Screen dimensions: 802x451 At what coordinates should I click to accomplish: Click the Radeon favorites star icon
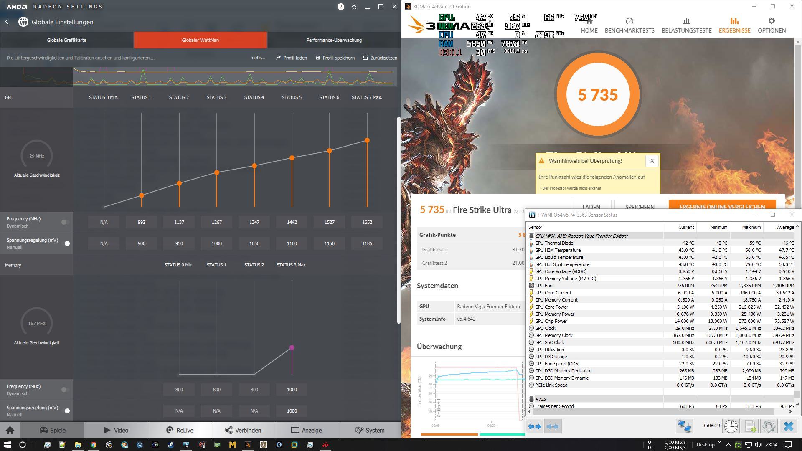click(354, 7)
